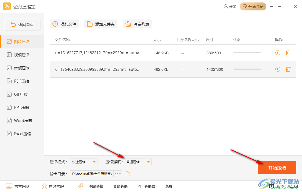Select file u=1754628329 row name
302x192 pixels.
(98, 69)
